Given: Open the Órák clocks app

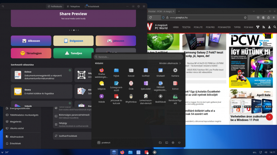Looking at the screenshot, I should point(131,86).
